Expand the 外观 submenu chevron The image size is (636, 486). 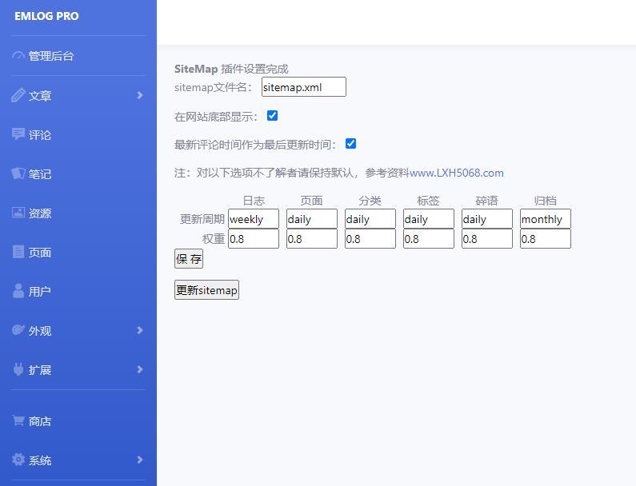coord(140,330)
